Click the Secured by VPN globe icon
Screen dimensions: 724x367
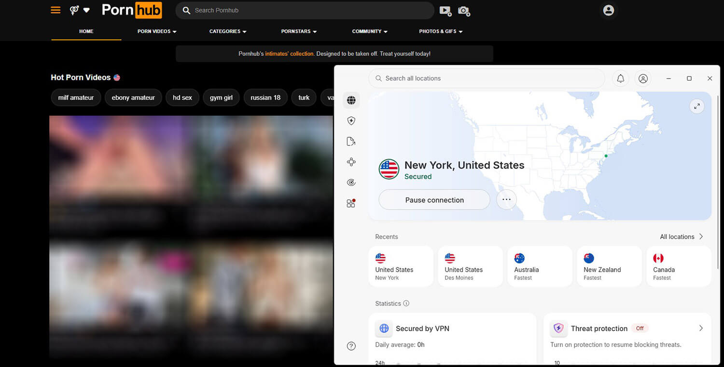coord(384,328)
